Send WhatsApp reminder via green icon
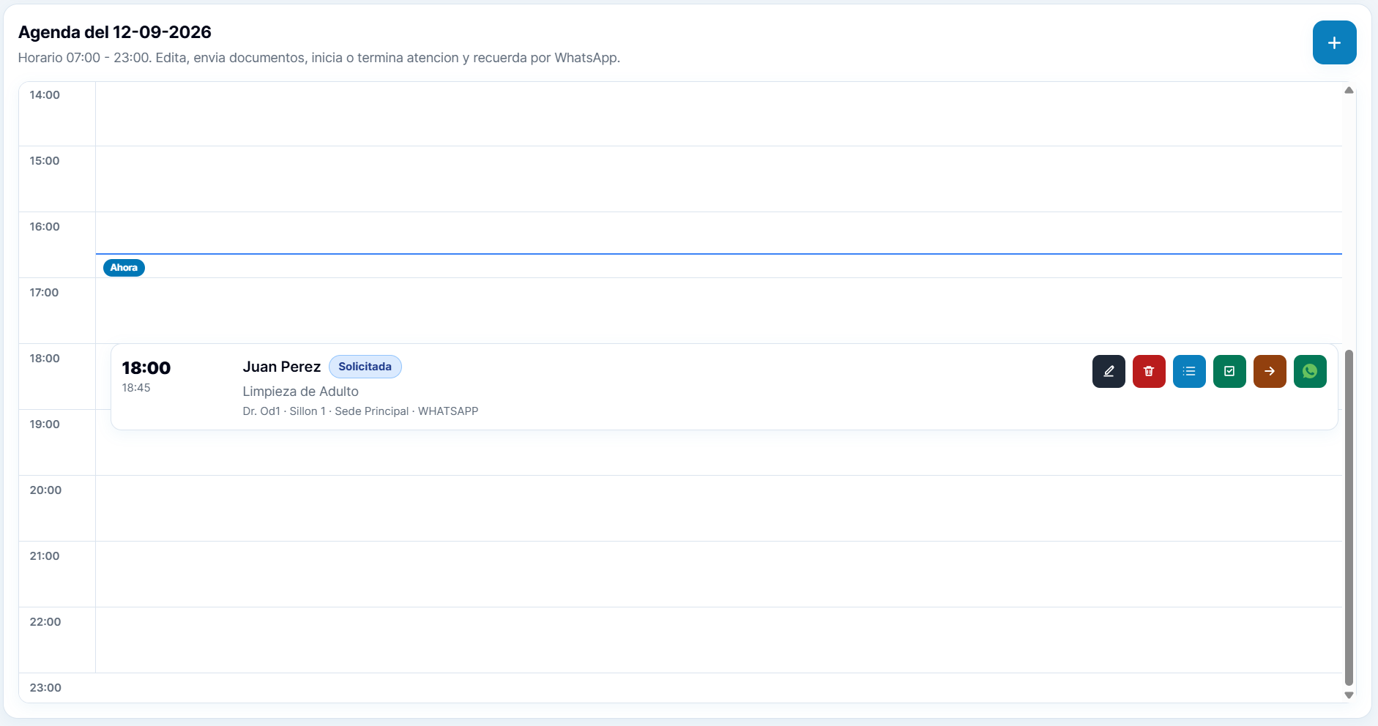Image resolution: width=1378 pixels, height=726 pixels. [1310, 371]
